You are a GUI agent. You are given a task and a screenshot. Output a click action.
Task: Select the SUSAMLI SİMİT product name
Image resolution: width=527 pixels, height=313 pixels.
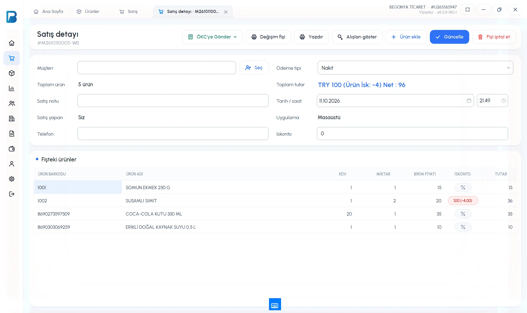[x=141, y=201]
